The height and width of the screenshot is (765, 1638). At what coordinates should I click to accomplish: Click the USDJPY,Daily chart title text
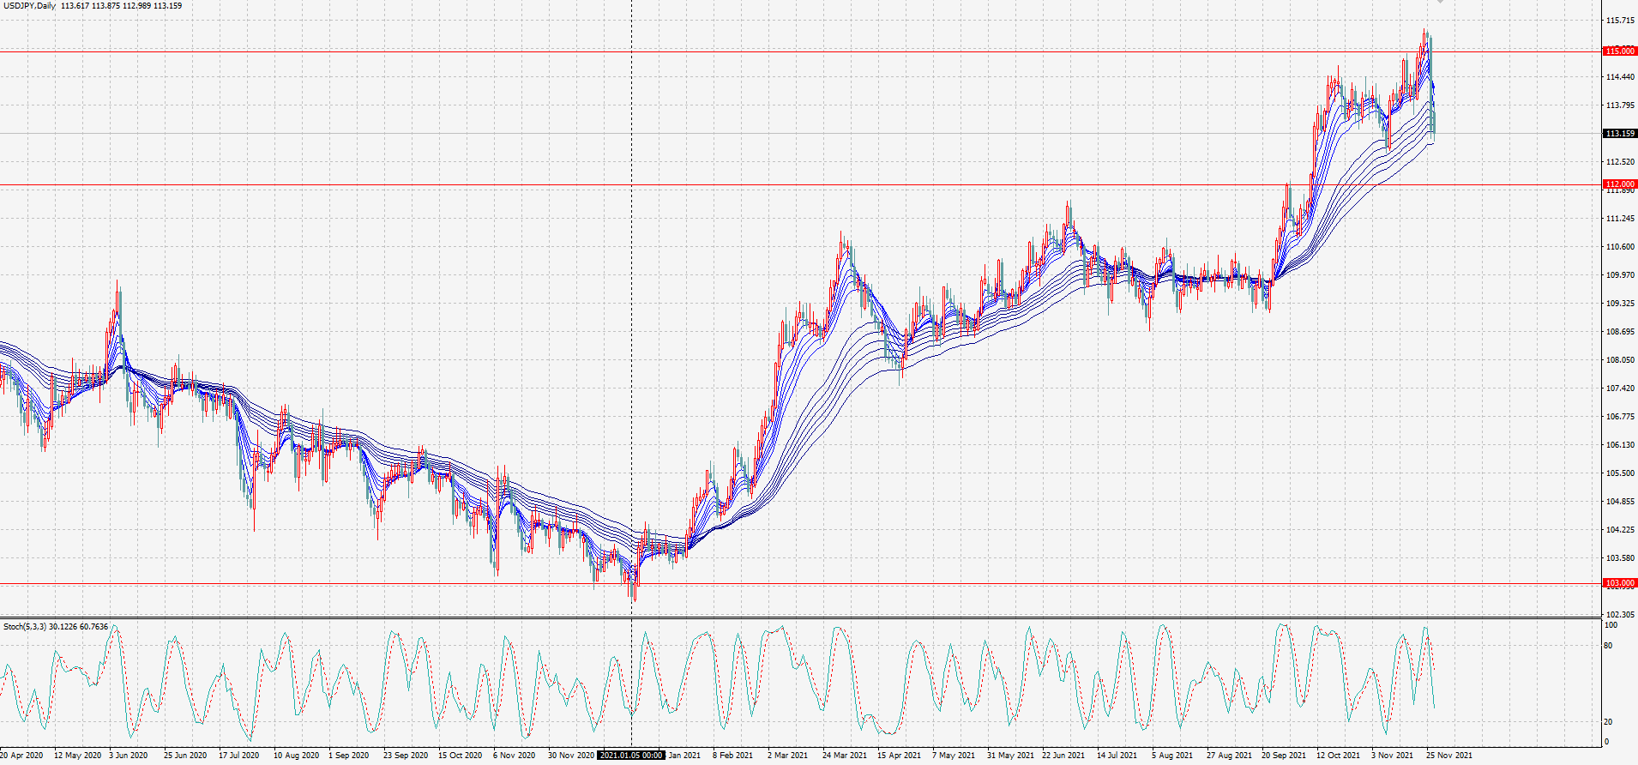(x=29, y=6)
